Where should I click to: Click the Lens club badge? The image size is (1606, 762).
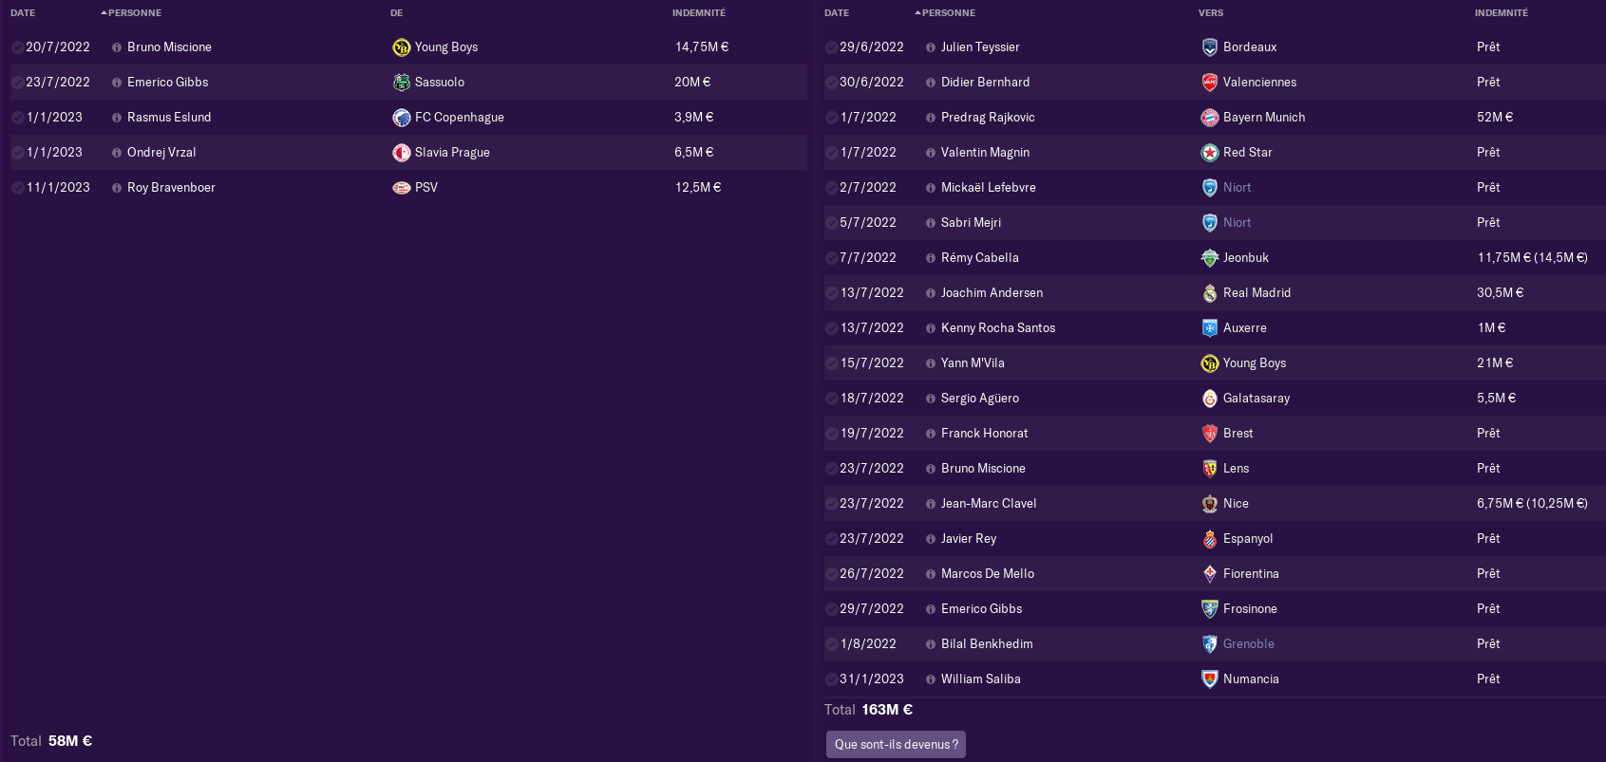(x=1210, y=469)
